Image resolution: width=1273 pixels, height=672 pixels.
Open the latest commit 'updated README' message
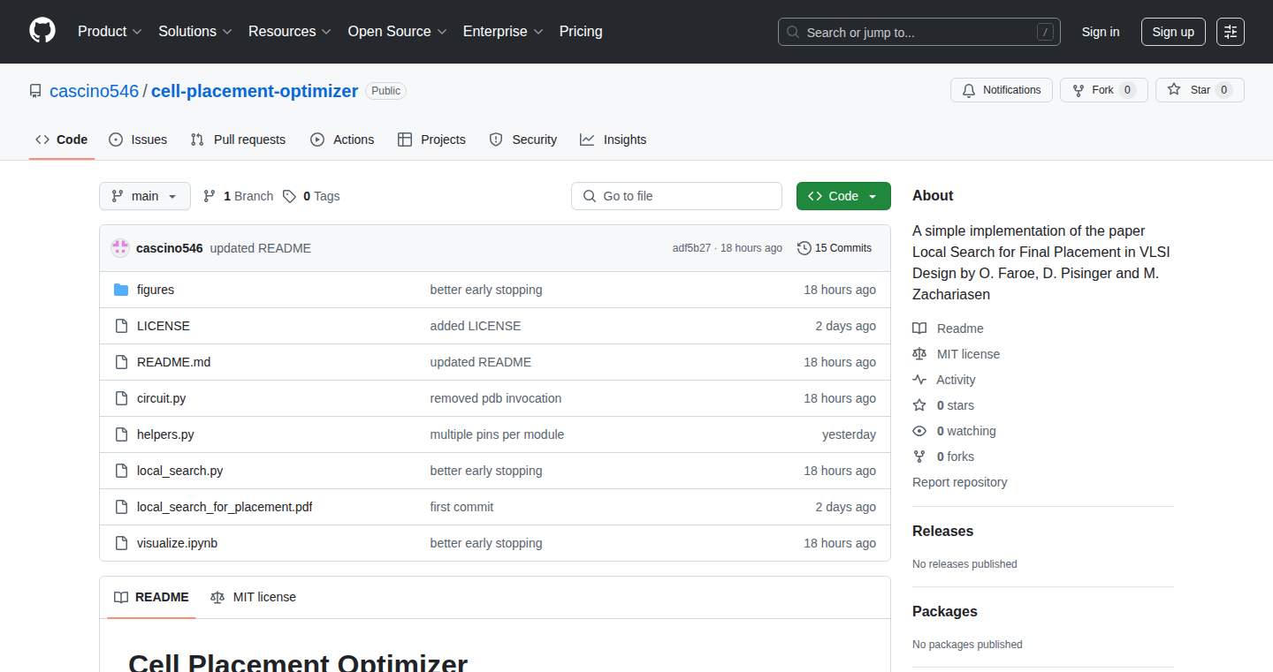coord(261,248)
